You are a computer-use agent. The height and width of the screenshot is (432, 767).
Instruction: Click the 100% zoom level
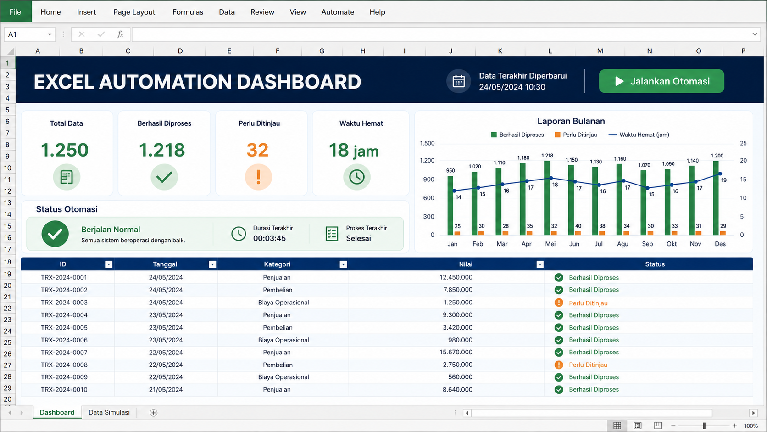pyautogui.click(x=750, y=426)
